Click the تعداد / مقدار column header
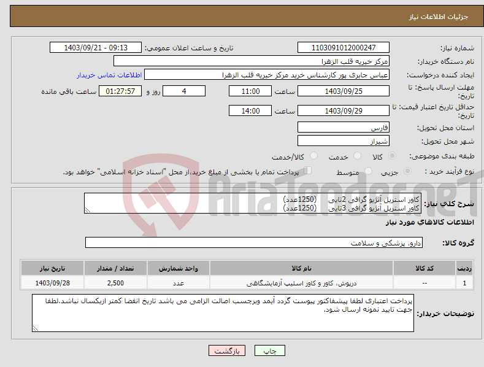 115,268
